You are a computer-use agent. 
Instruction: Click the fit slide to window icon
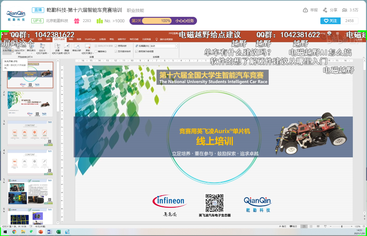[364, 227]
